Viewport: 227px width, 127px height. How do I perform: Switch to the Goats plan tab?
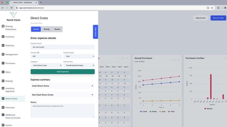coord(57,29)
